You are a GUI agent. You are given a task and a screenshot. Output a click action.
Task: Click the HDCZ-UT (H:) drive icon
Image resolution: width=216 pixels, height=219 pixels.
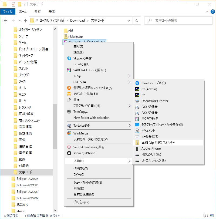pos(137,155)
